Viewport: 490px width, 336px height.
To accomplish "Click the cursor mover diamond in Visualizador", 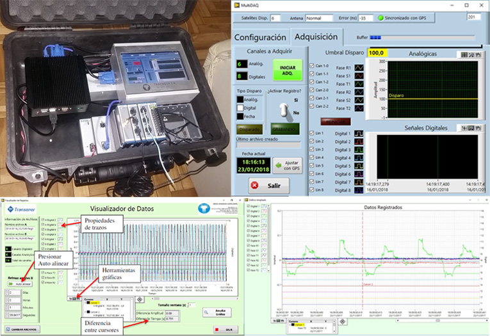I will click(x=140, y=299).
